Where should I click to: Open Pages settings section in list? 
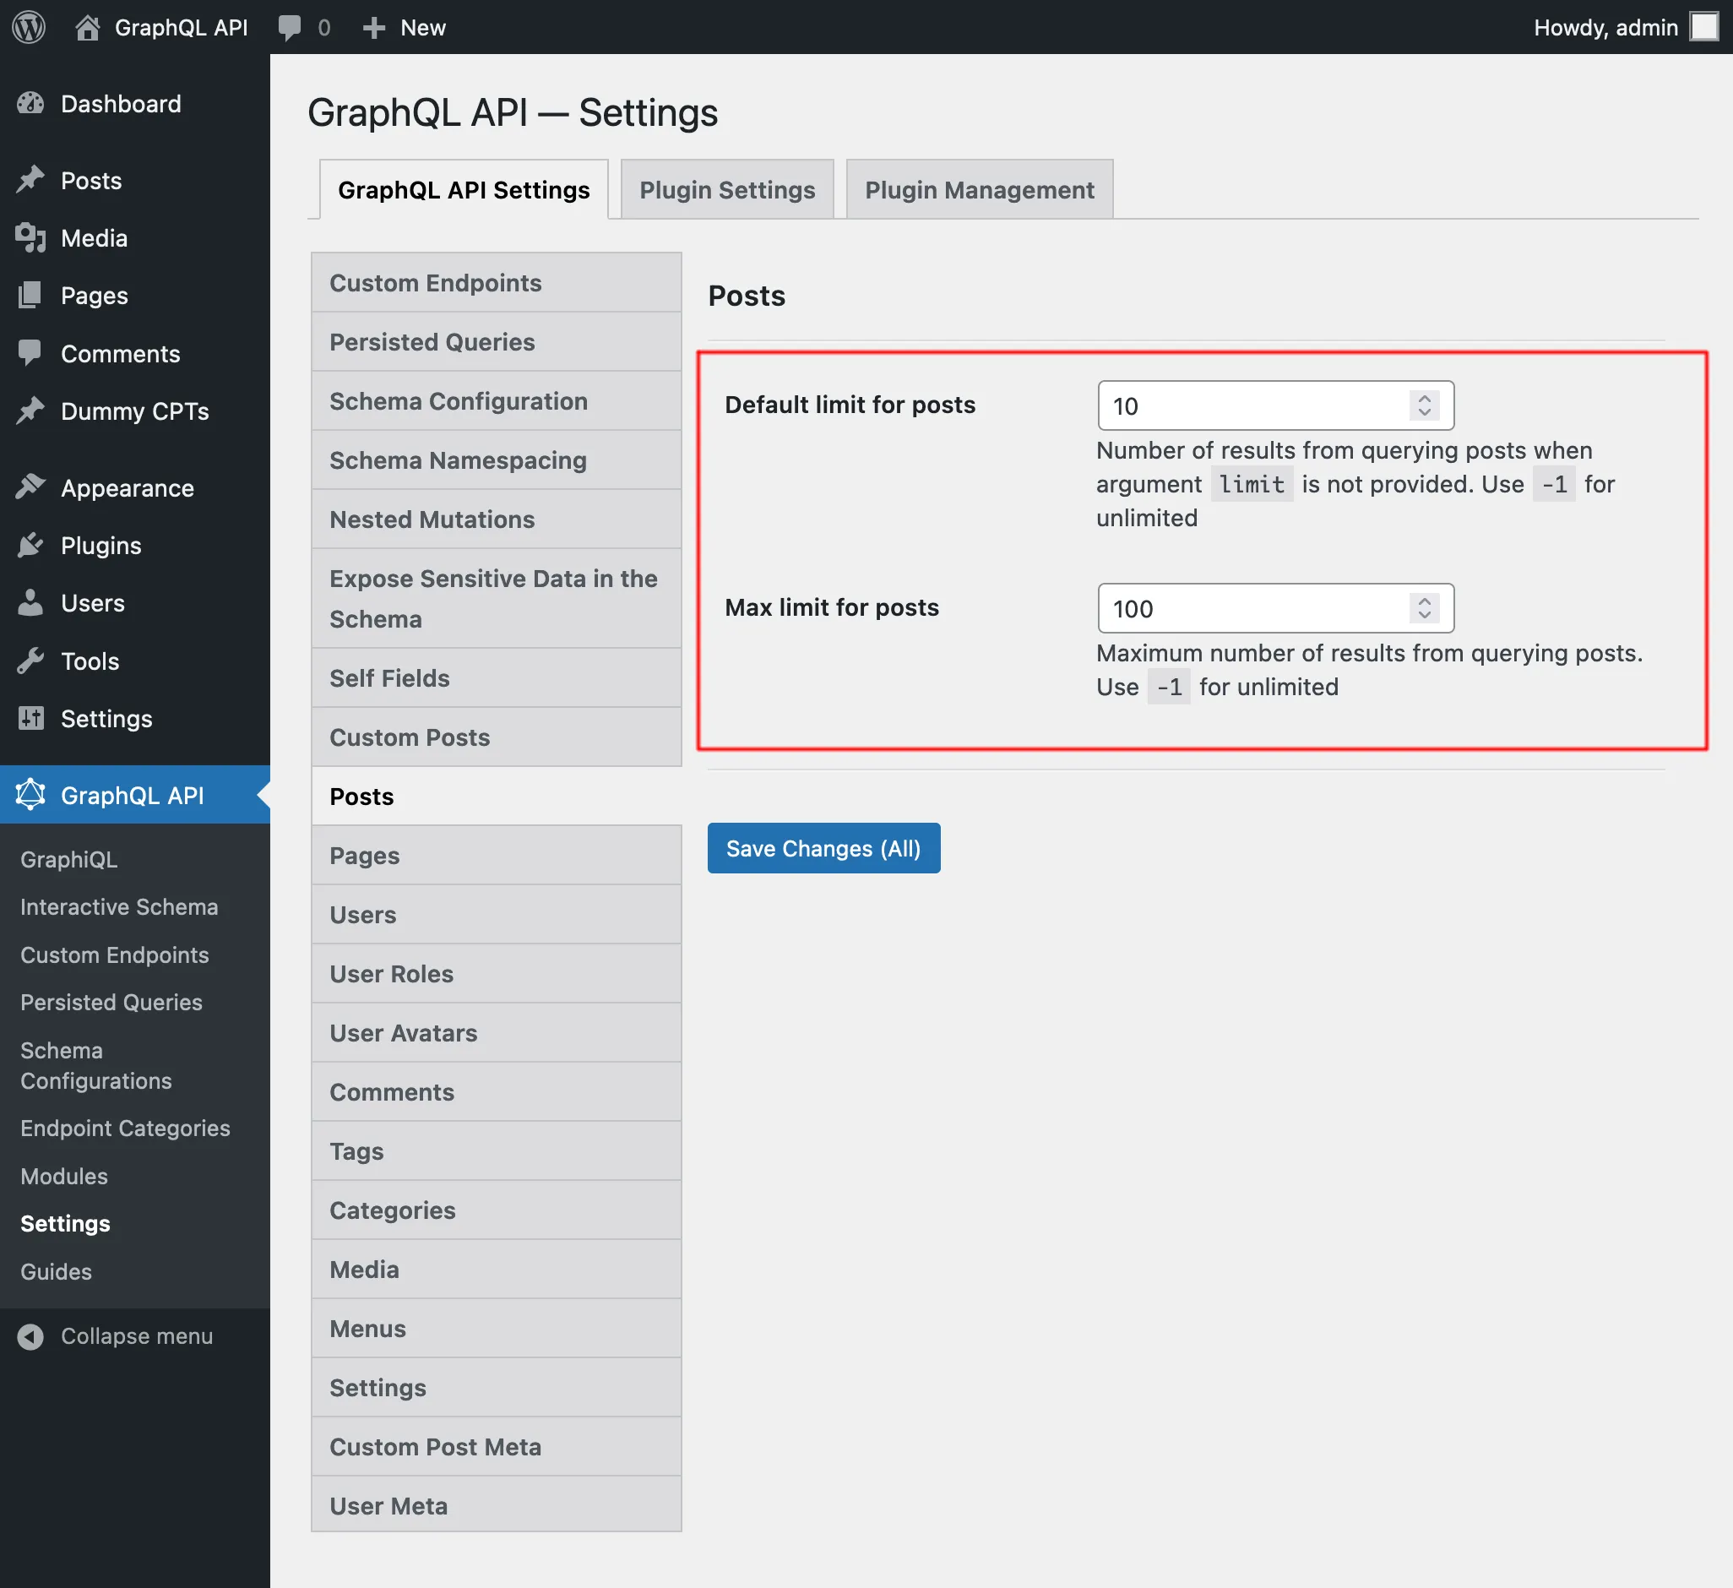coord(496,856)
